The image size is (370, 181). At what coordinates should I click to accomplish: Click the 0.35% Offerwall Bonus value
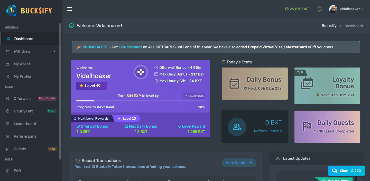(x=83, y=132)
